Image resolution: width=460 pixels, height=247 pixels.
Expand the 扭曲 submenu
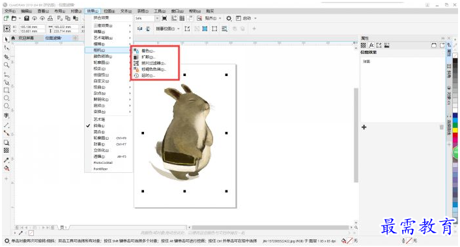click(108, 87)
